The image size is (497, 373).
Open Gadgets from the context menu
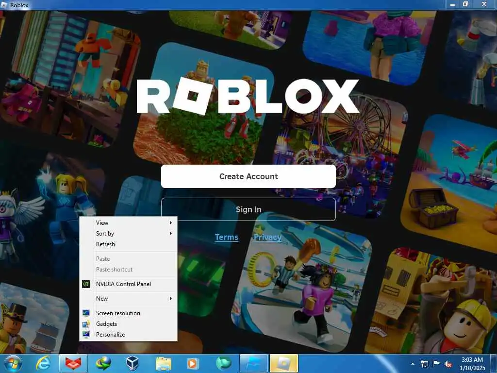click(128, 324)
